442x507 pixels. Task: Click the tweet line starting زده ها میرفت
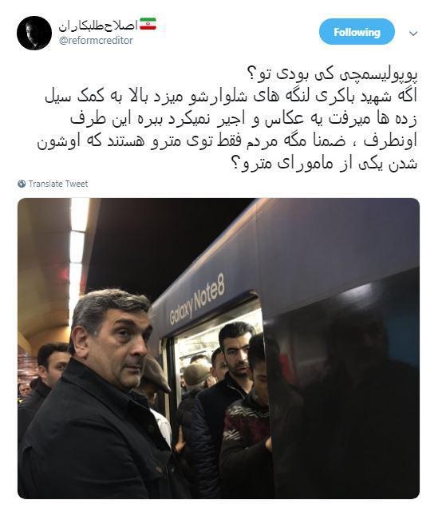point(243,119)
